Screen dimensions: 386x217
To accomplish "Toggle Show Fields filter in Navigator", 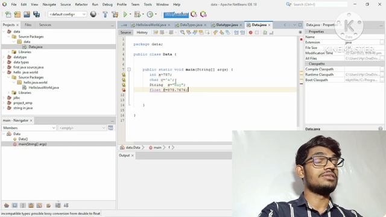I will click(14, 206).
